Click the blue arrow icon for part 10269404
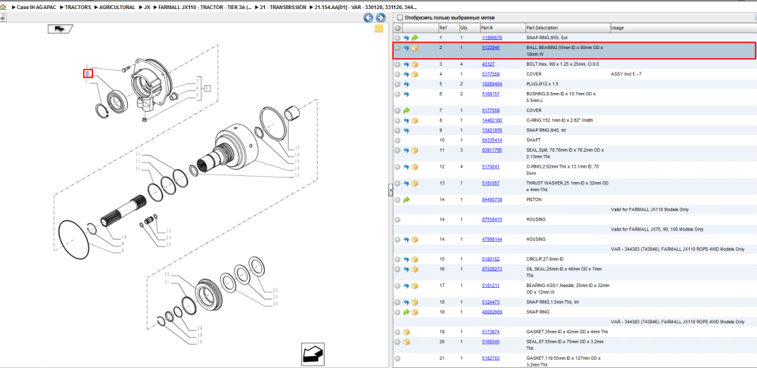The width and height of the screenshot is (757, 368). 407,85
